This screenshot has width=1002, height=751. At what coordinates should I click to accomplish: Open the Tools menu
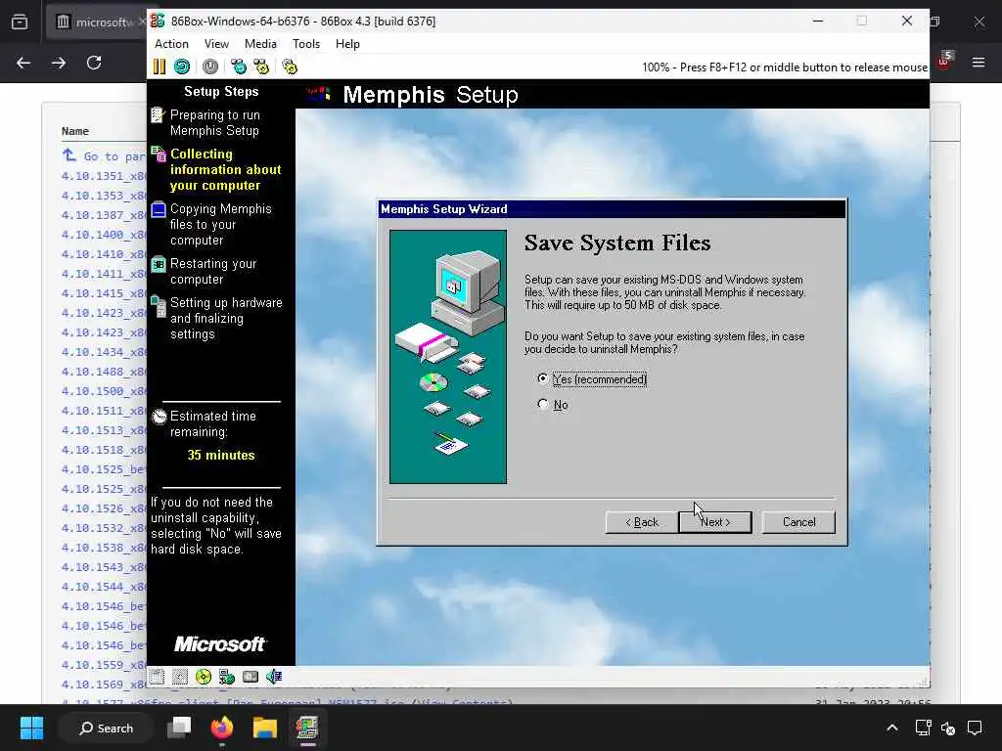pyautogui.click(x=306, y=44)
